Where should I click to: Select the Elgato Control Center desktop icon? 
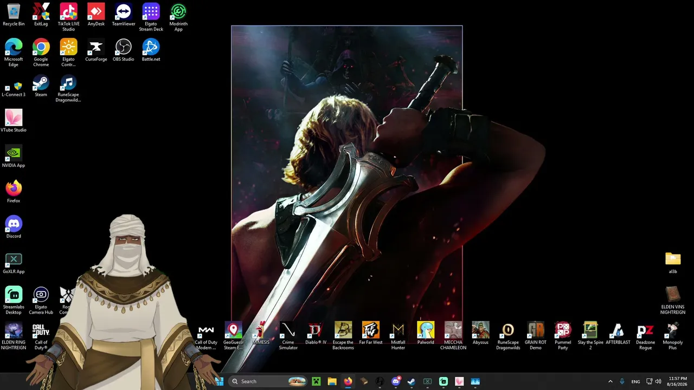coord(68,53)
